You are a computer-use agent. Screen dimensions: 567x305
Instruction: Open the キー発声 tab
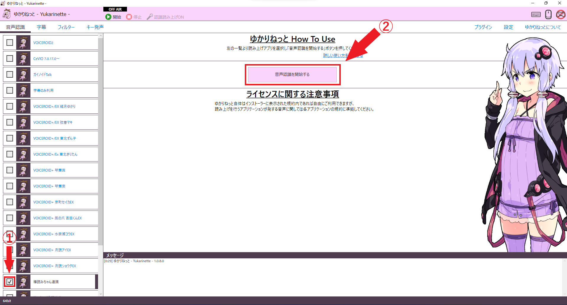tap(95, 27)
